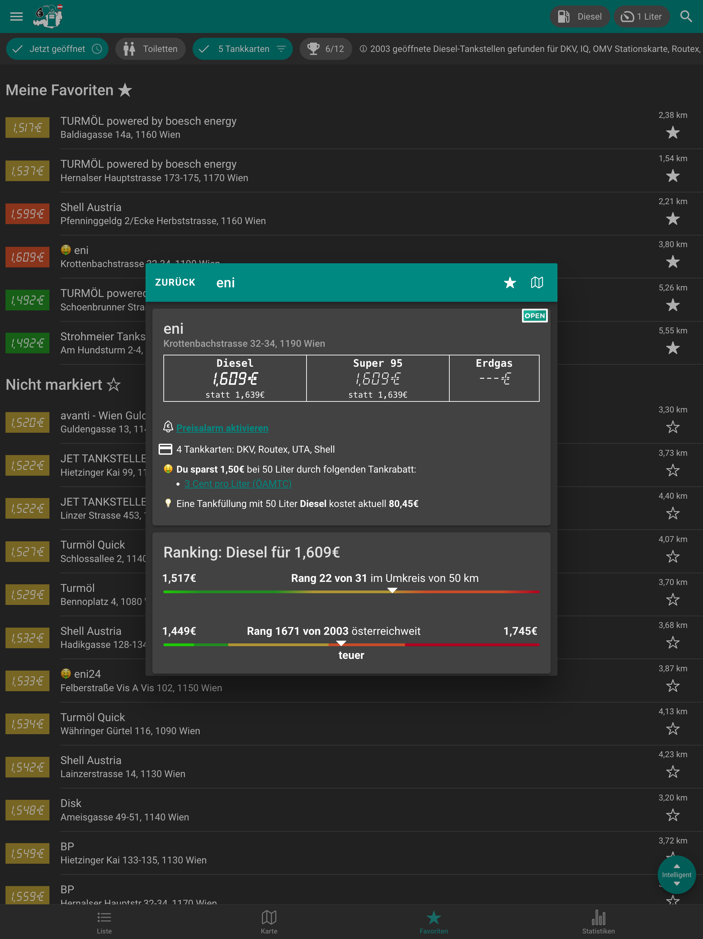Click Preisalarm aktivieren link

click(x=222, y=428)
